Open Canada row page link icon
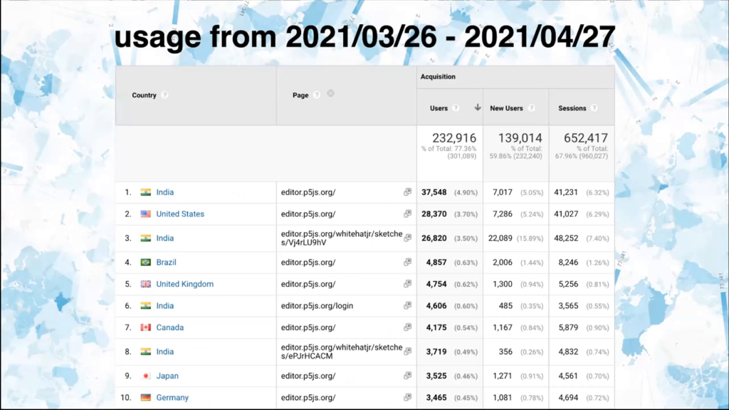This screenshot has width=729, height=410. (x=407, y=327)
